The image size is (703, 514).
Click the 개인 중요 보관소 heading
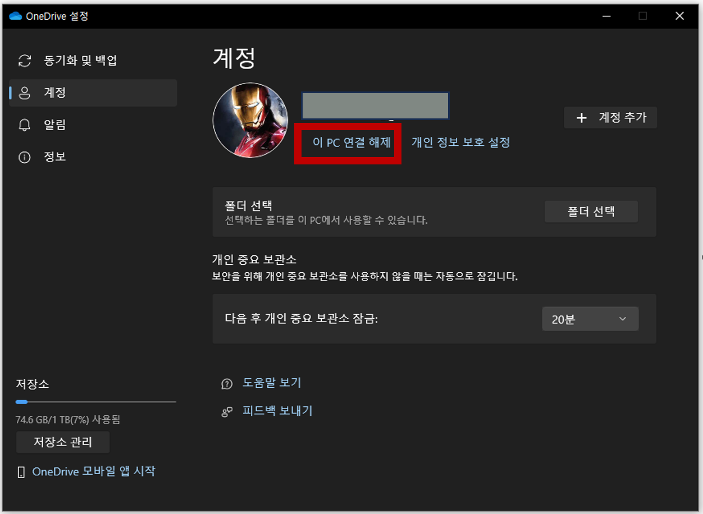[x=254, y=260]
